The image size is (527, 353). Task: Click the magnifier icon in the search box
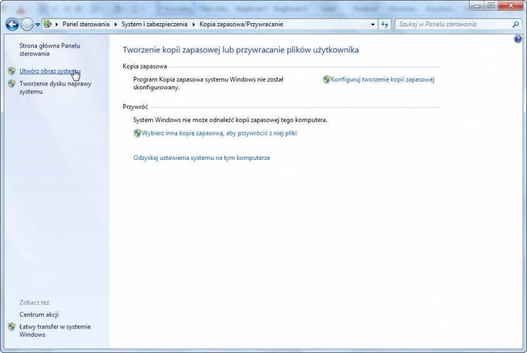[x=515, y=24]
